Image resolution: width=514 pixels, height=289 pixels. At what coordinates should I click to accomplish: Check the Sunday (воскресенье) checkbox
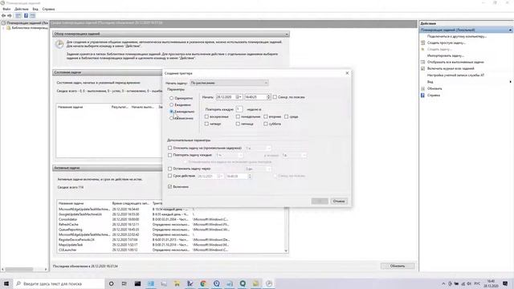206,116
